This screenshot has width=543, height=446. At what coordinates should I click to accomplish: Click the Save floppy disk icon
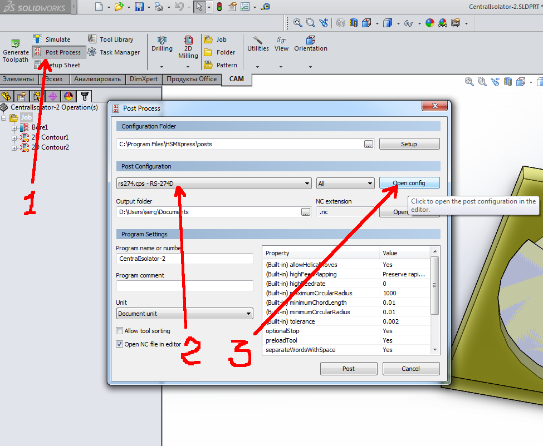tap(139, 7)
